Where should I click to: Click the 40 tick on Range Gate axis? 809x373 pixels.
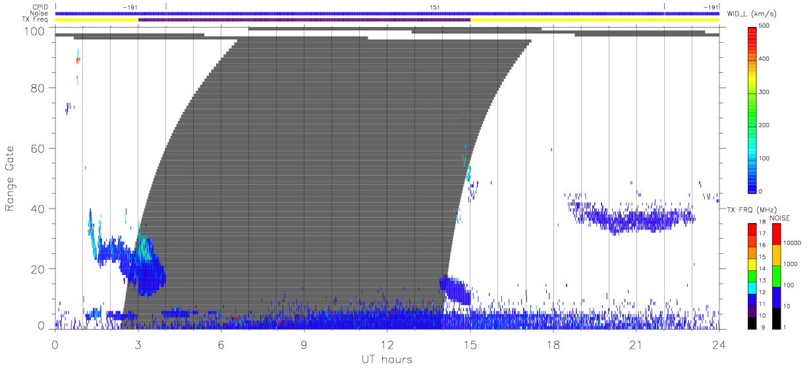pyautogui.click(x=39, y=209)
